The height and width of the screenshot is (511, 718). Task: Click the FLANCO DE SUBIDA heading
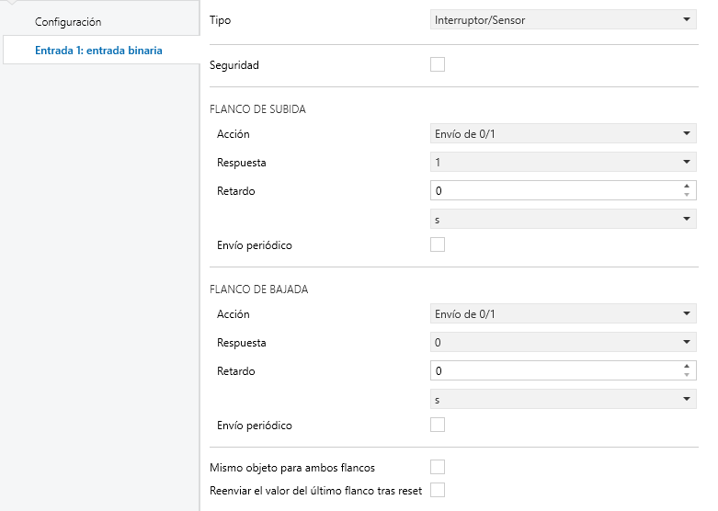point(257,109)
